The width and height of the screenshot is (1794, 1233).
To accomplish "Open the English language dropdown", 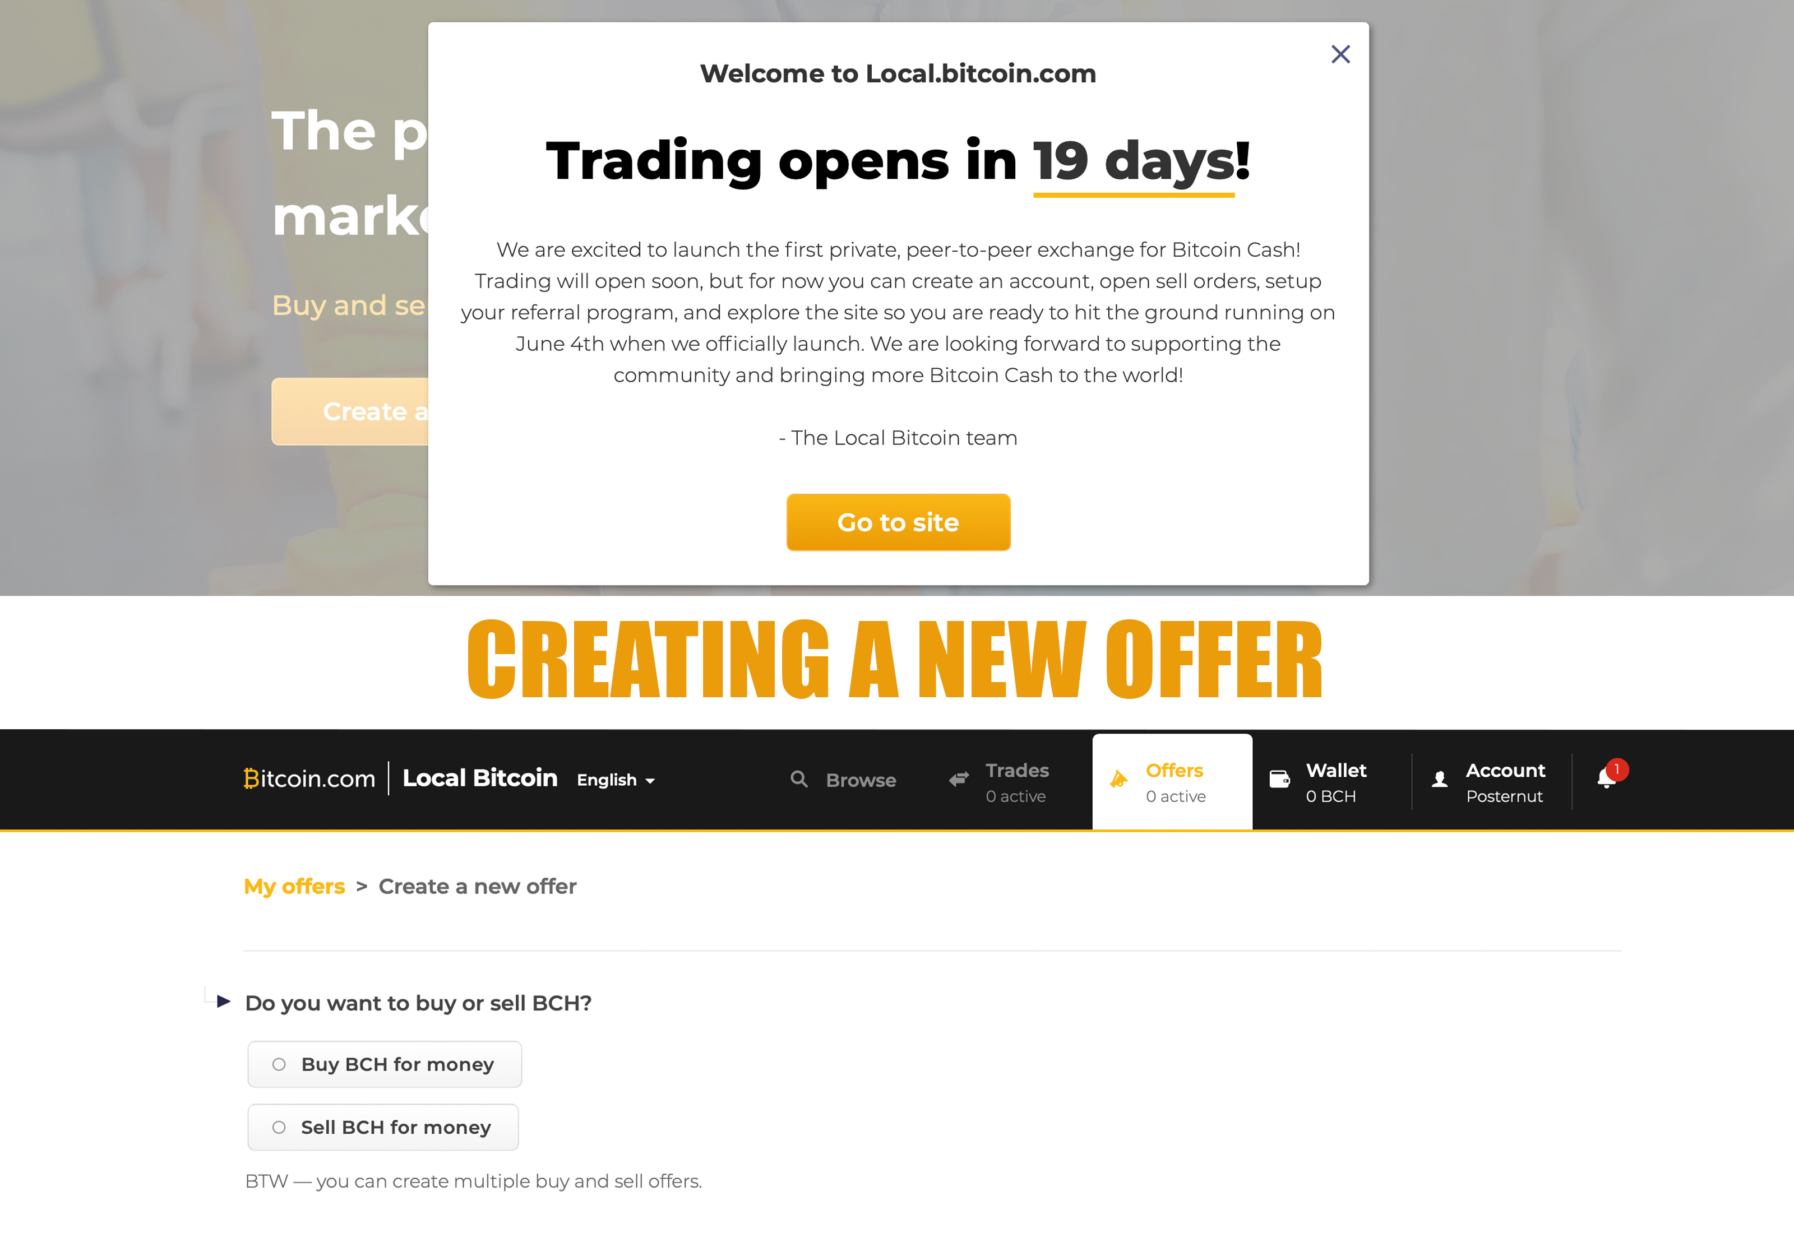I will pos(615,779).
